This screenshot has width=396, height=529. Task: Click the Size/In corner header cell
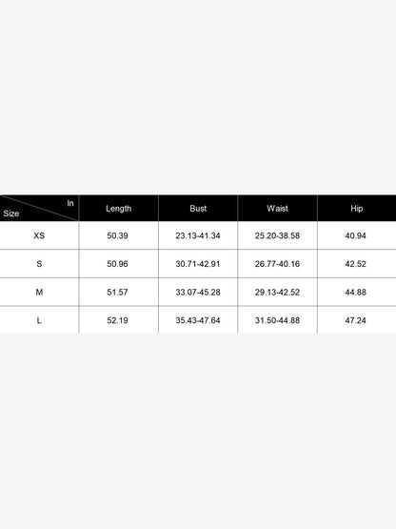coord(39,208)
